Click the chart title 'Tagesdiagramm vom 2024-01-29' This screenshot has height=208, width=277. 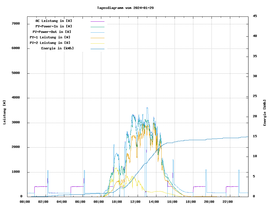(125, 8)
